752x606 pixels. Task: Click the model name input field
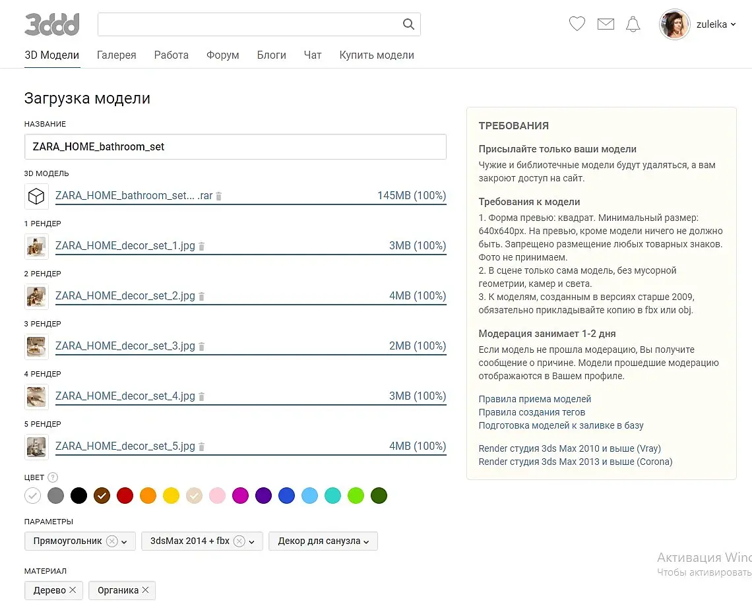235,146
